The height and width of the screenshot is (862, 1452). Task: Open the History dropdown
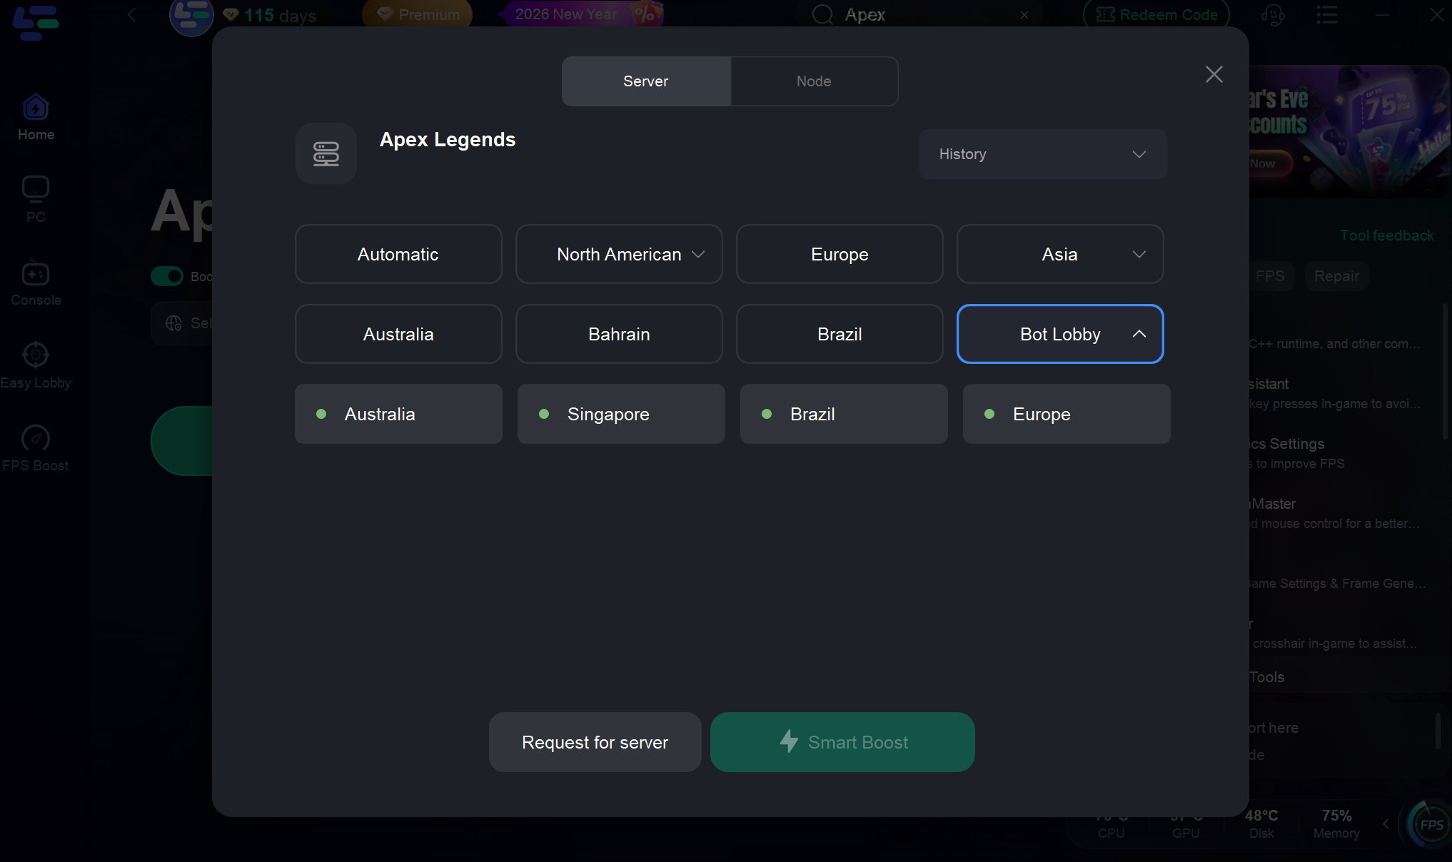(1042, 154)
